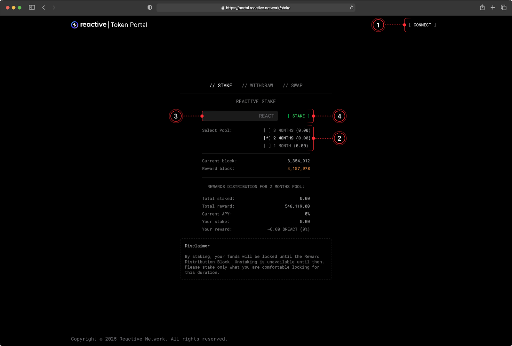Reload the page with the refresh icon
This screenshot has height=346, width=512.
click(x=351, y=8)
